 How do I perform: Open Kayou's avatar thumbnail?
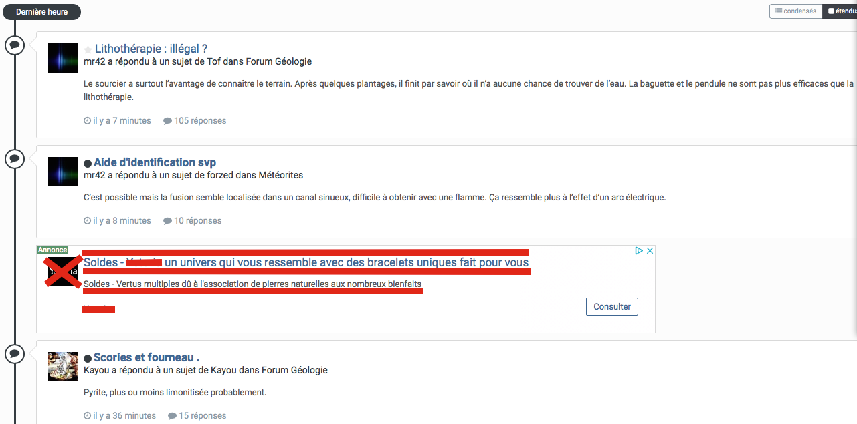[x=63, y=367]
